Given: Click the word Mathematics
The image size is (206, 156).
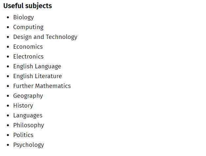Looking at the screenshot, I should (53, 86).
